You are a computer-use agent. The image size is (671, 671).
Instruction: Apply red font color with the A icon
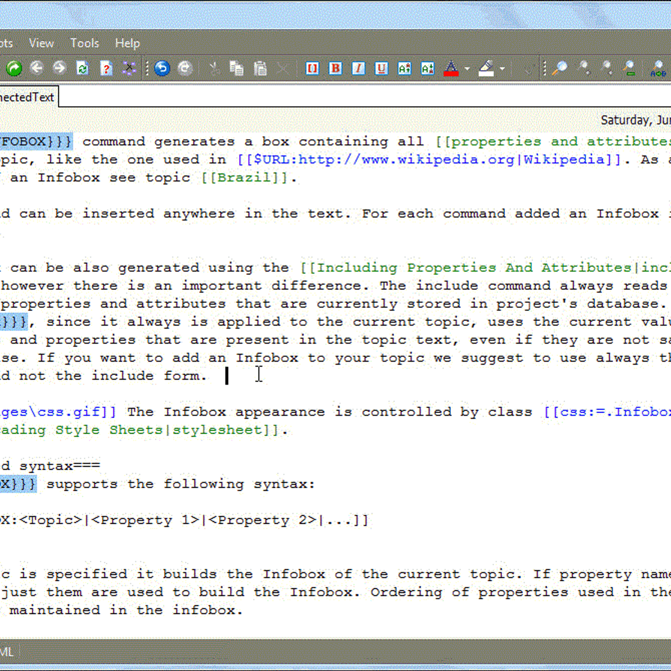(451, 68)
